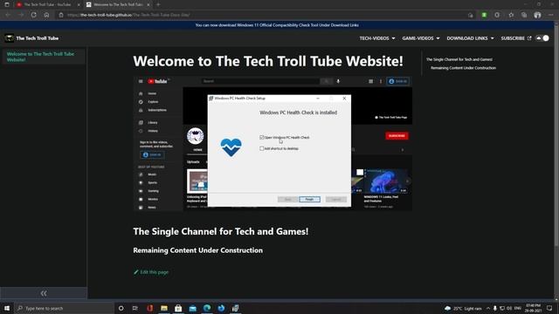
Task: Click red SUBSCRIBE button in YouTube screenshot
Action: 397,136
